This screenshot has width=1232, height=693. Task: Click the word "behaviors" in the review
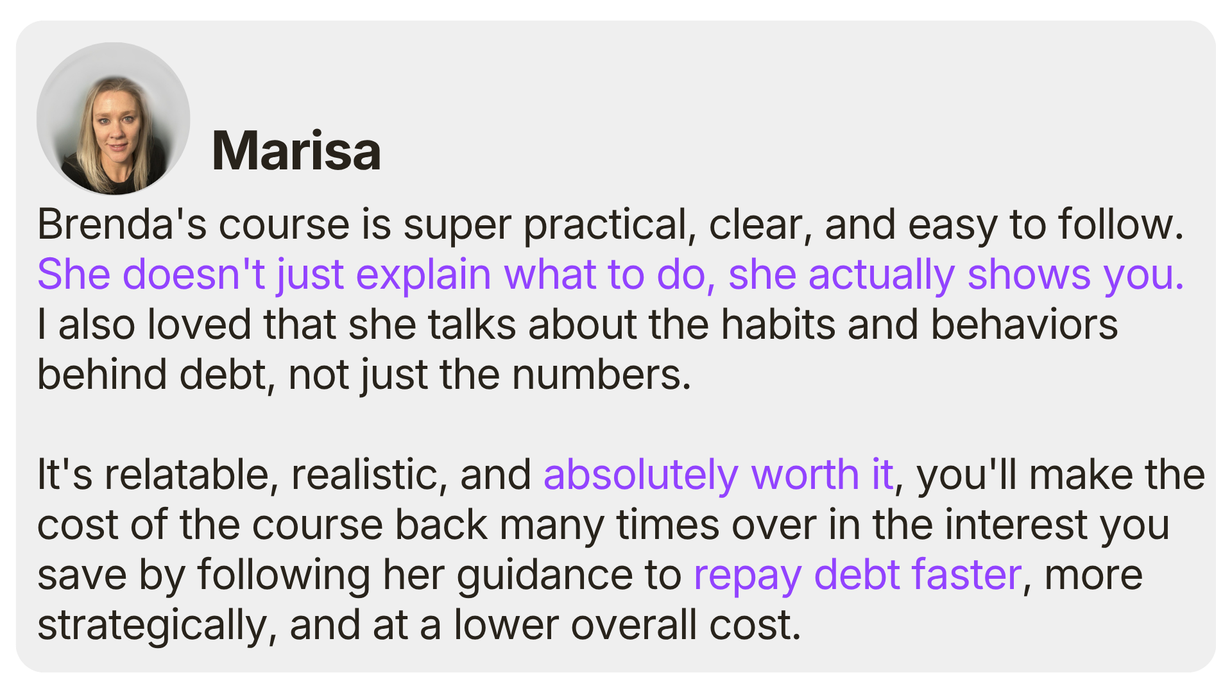point(1024,325)
